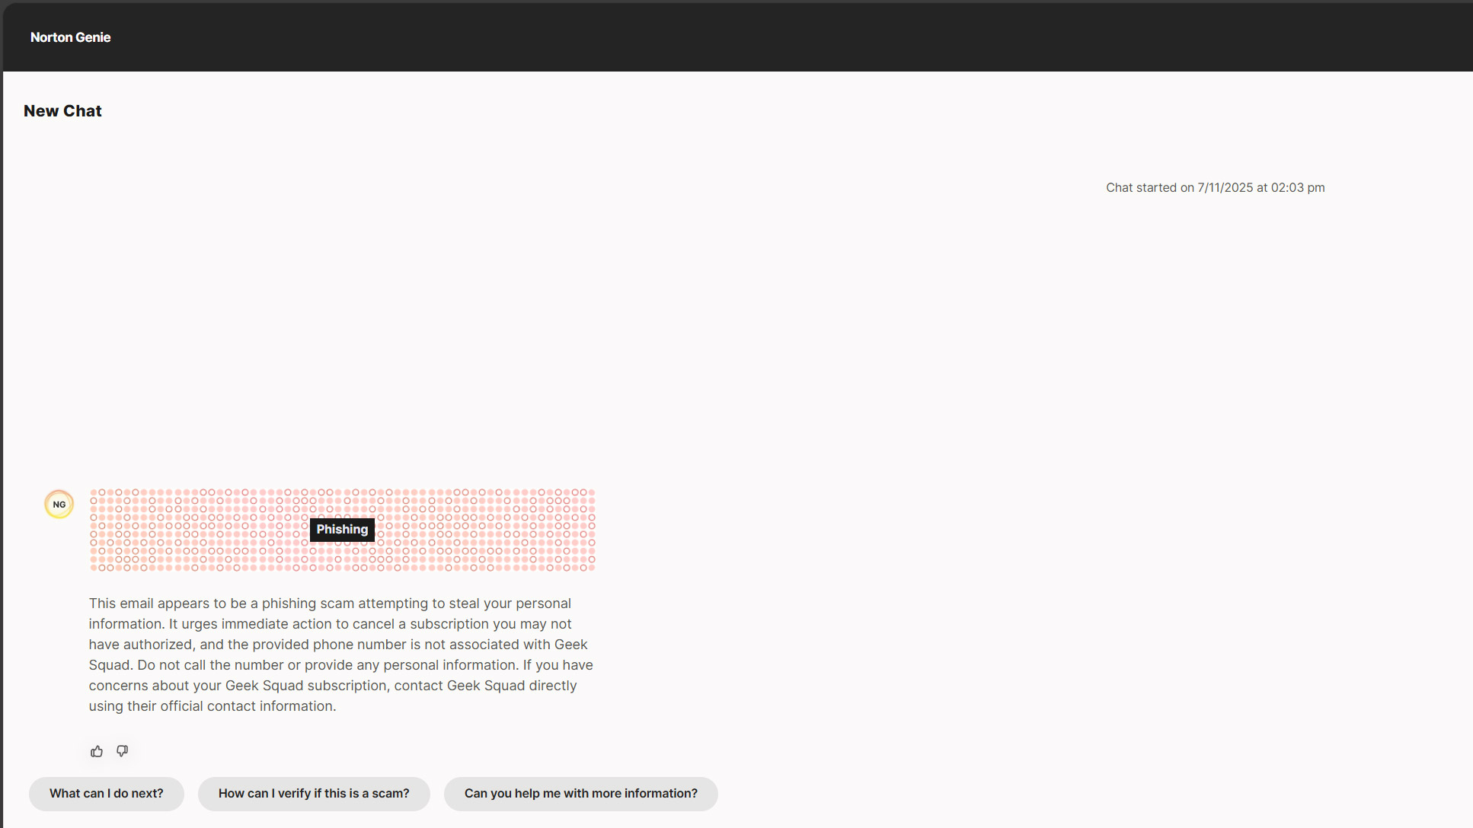Select the "What can I do next?" suggestion
This screenshot has height=828, width=1473.
[107, 793]
